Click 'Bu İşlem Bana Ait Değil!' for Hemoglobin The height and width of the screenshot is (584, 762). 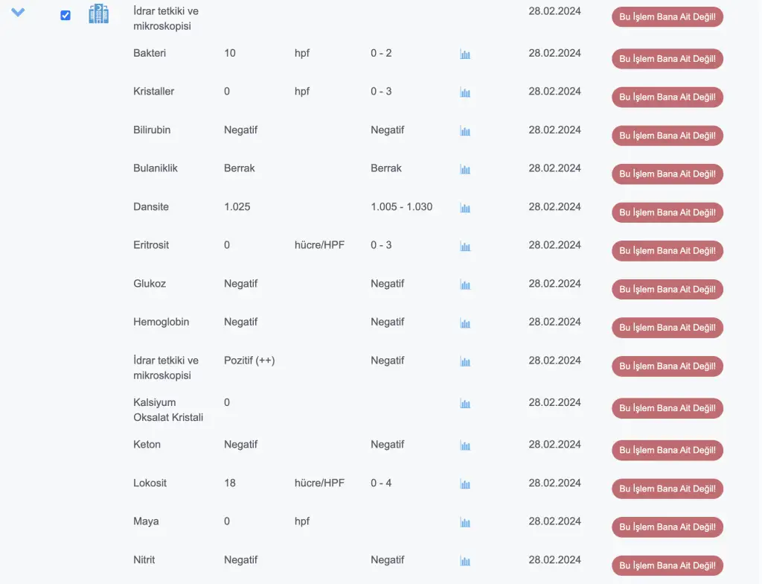tap(667, 328)
